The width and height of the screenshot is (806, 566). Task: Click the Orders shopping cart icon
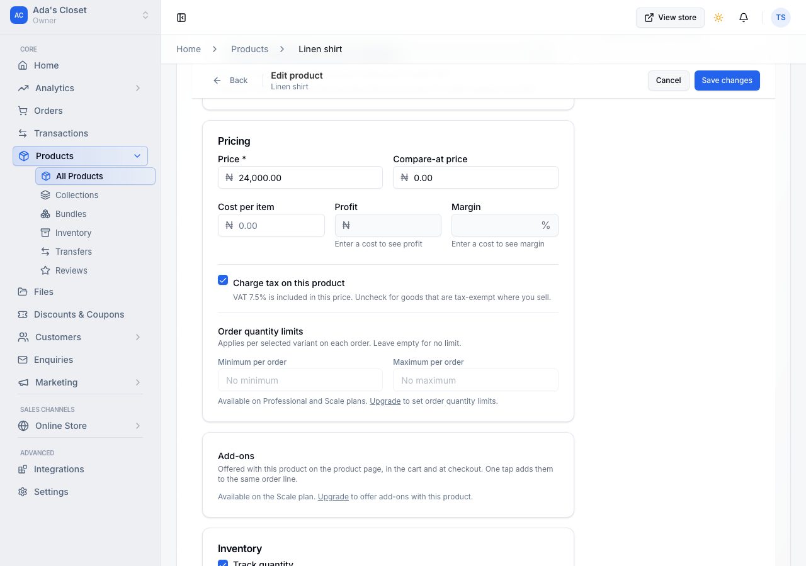click(x=23, y=111)
